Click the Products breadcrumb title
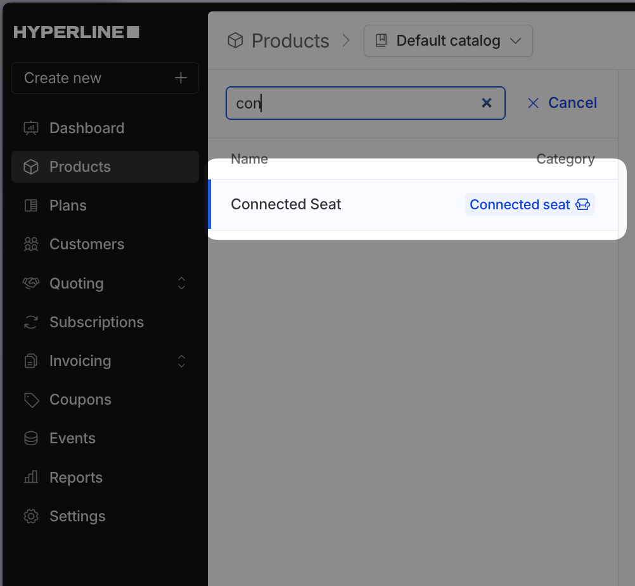635x586 pixels. click(x=290, y=41)
